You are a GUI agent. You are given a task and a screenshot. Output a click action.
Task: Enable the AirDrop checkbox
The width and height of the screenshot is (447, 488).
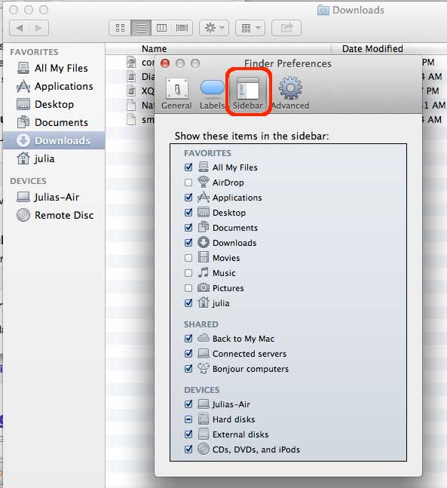tap(188, 183)
